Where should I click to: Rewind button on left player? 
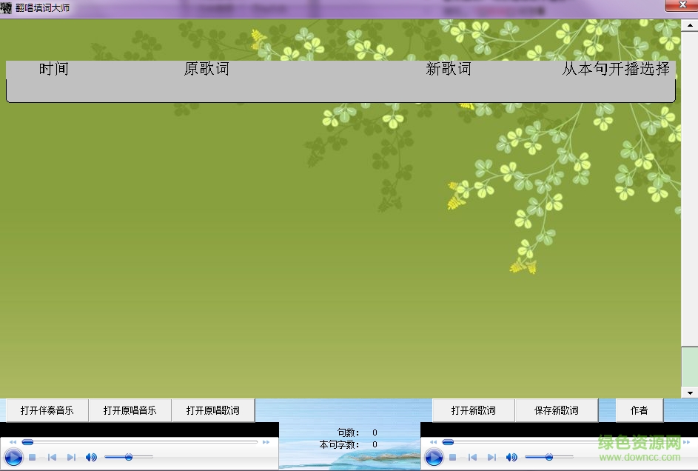pos(13,442)
